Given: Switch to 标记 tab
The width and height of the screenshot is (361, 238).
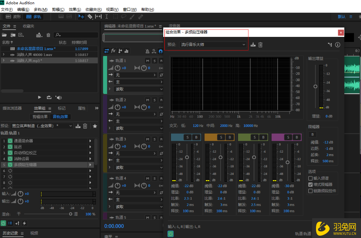Looking at the screenshot, I should 62,108.
